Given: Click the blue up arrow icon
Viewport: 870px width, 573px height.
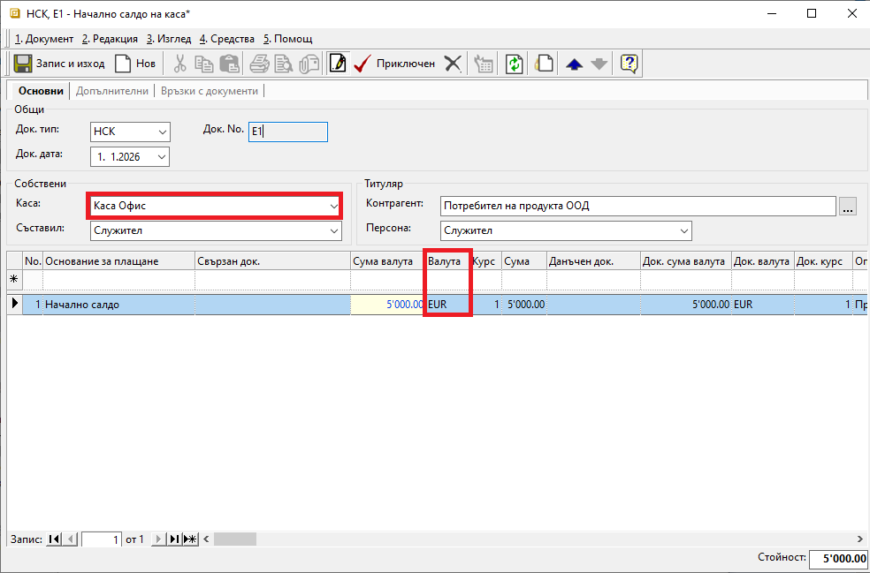Looking at the screenshot, I should click(x=574, y=64).
